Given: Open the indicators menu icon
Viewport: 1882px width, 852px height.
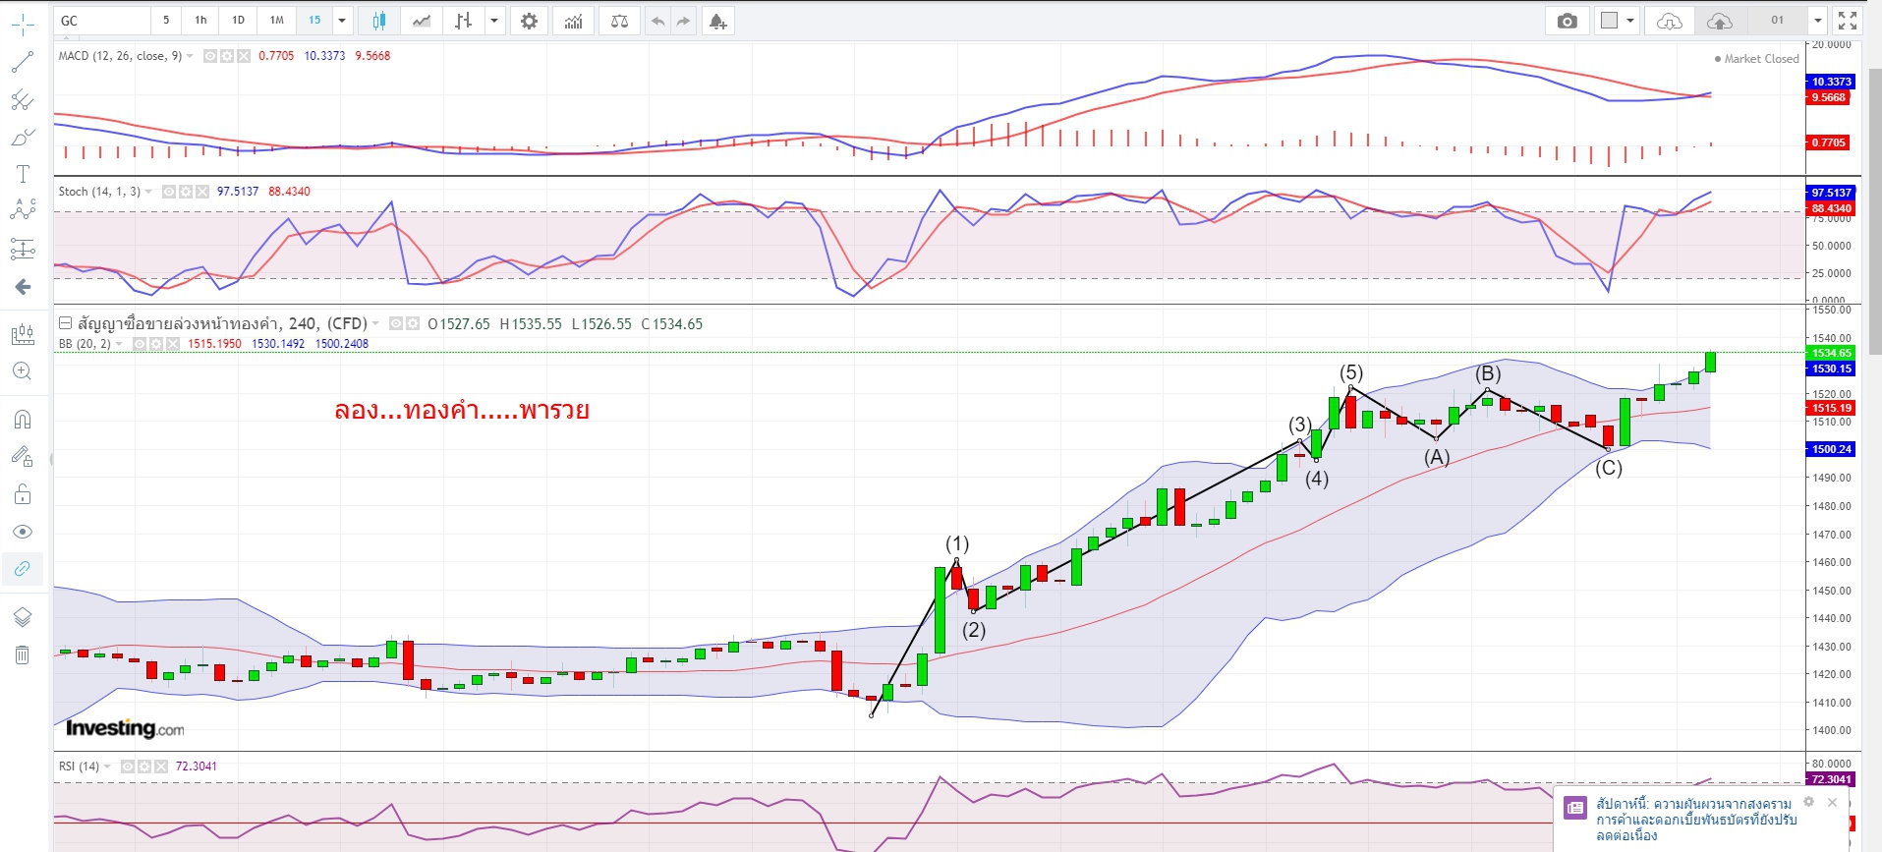Looking at the screenshot, I should [573, 21].
